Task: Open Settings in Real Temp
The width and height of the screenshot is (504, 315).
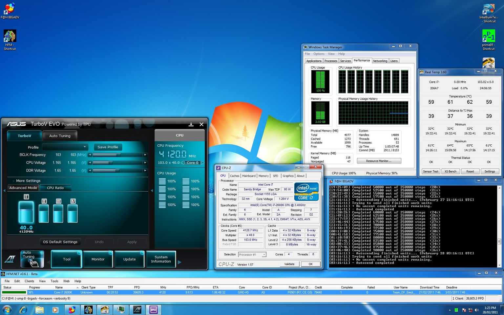Action: tap(490, 172)
